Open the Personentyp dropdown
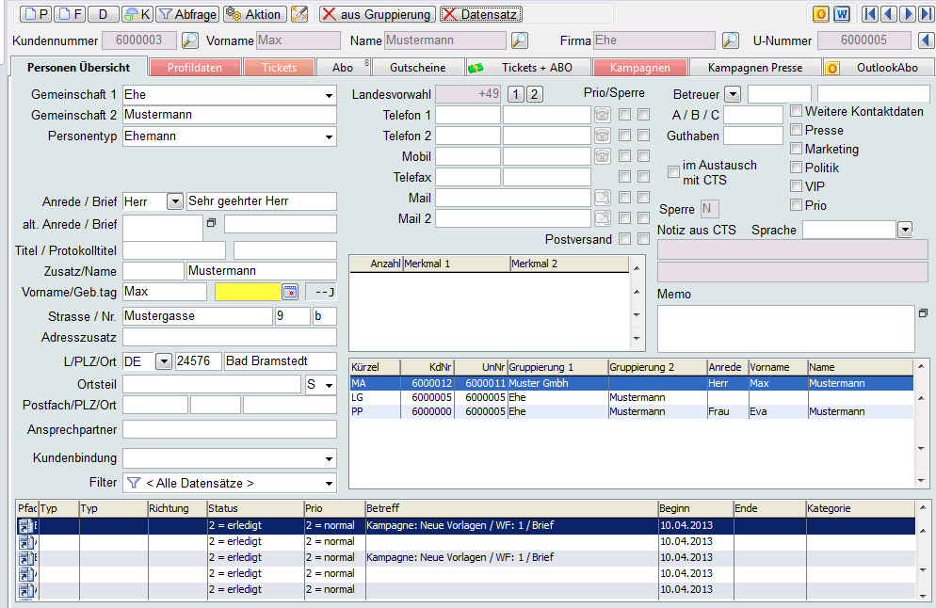This screenshot has height=608, width=936. click(329, 136)
